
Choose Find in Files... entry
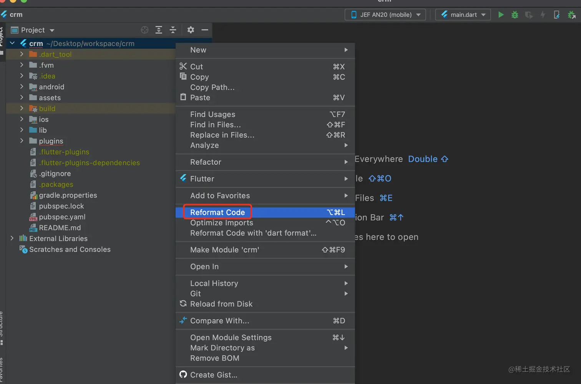click(x=265, y=125)
